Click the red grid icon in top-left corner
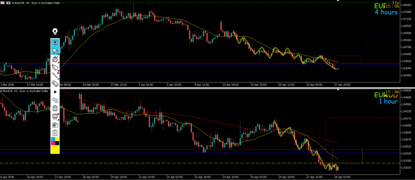Screen dimensions: 415x180 (2, 2)
